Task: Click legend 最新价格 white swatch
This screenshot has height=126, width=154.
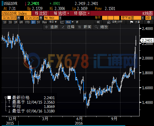Action: (9, 97)
